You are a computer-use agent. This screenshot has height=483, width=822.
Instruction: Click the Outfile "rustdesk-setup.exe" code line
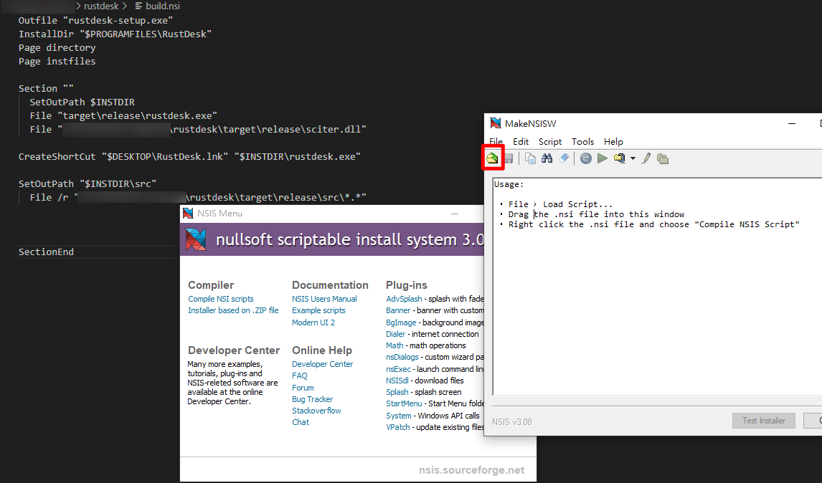click(x=95, y=21)
